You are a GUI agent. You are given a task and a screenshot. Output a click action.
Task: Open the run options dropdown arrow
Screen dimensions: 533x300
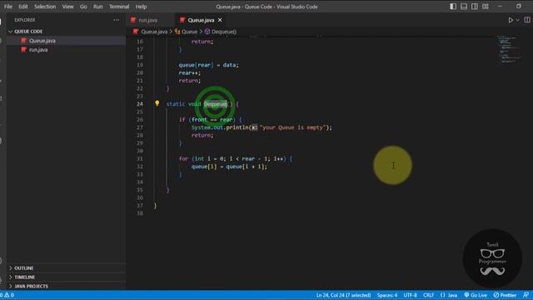(x=518, y=20)
